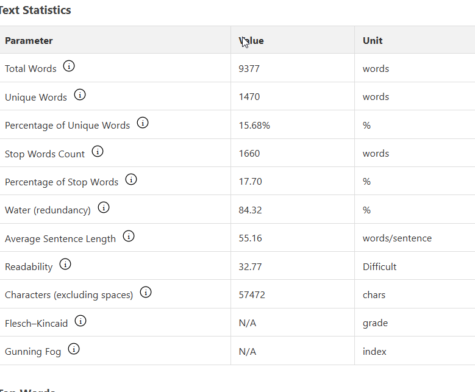Image resolution: width=475 pixels, height=392 pixels.
Task: Open the Percentage of Stop Words info icon
Action: [131, 180]
